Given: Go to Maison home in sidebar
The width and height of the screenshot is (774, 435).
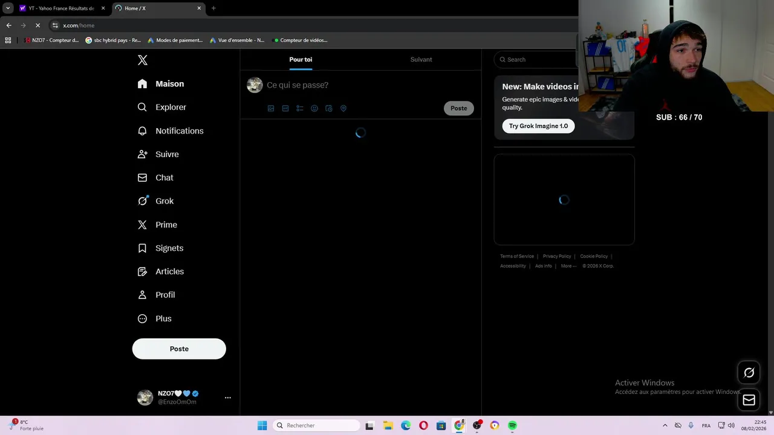Looking at the screenshot, I should coord(161,84).
